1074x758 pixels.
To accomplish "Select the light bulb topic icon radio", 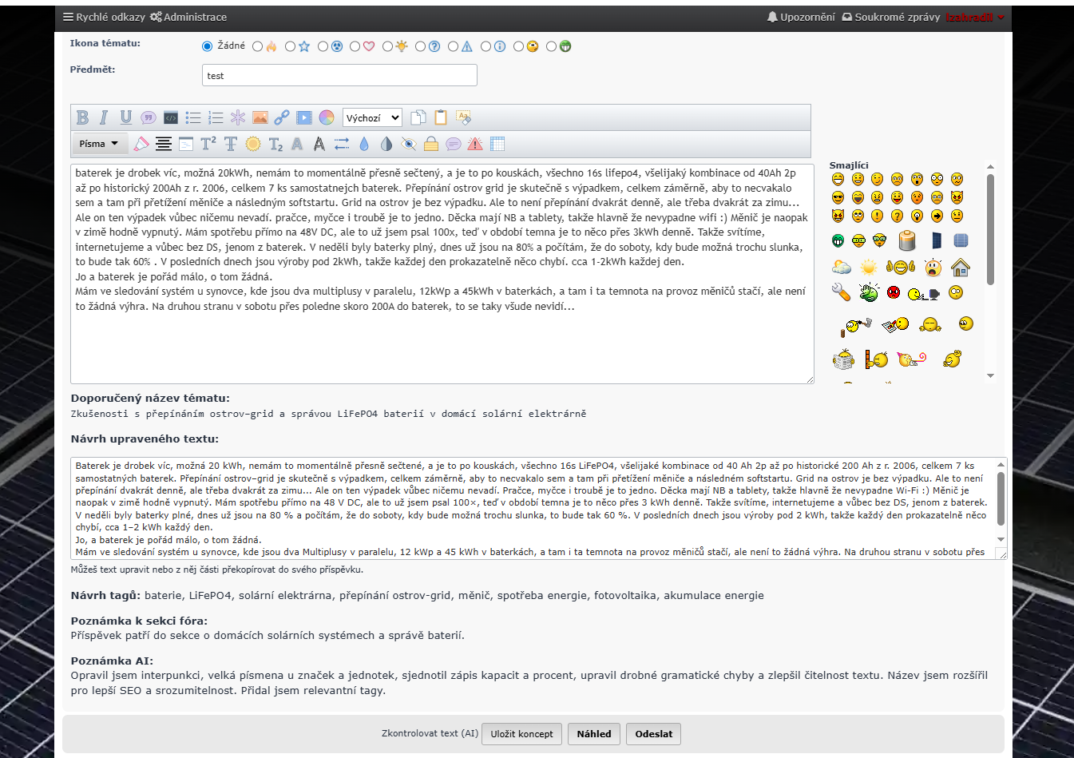I will point(387,46).
